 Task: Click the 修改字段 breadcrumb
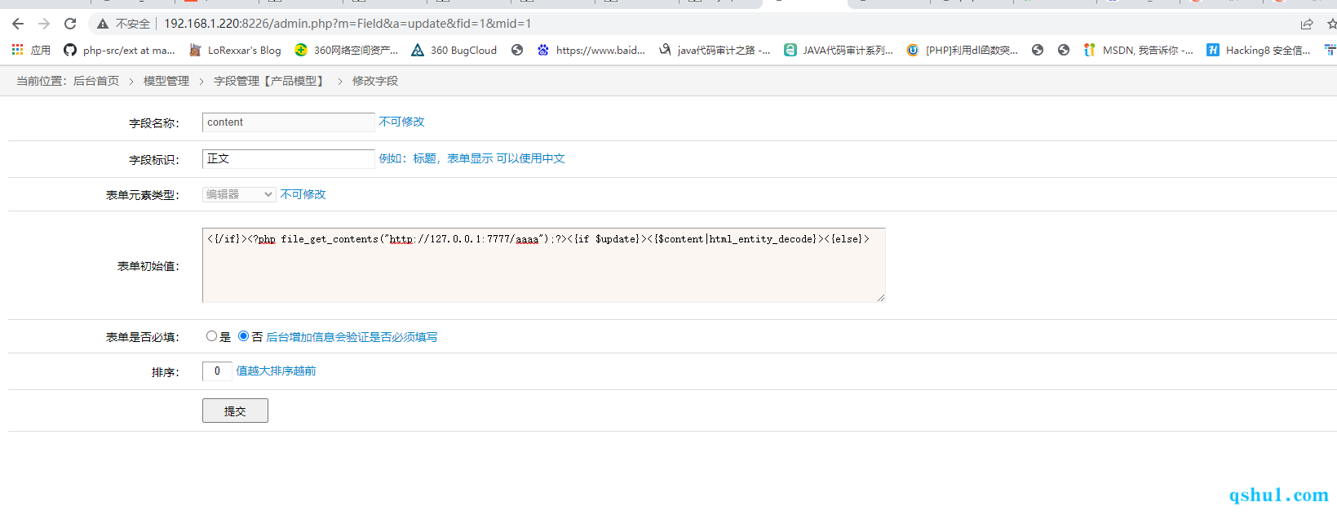click(x=375, y=81)
